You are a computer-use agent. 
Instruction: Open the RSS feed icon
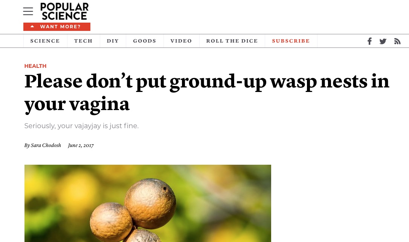(x=397, y=41)
